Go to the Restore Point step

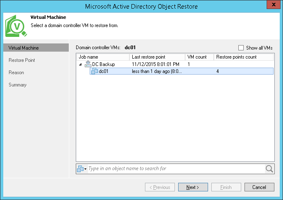pyautogui.click(x=22, y=60)
